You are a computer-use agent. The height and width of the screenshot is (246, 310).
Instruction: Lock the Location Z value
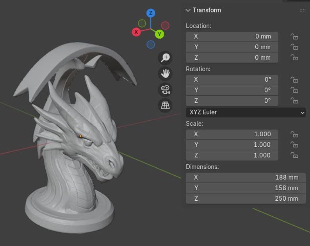pyautogui.click(x=294, y=57)
